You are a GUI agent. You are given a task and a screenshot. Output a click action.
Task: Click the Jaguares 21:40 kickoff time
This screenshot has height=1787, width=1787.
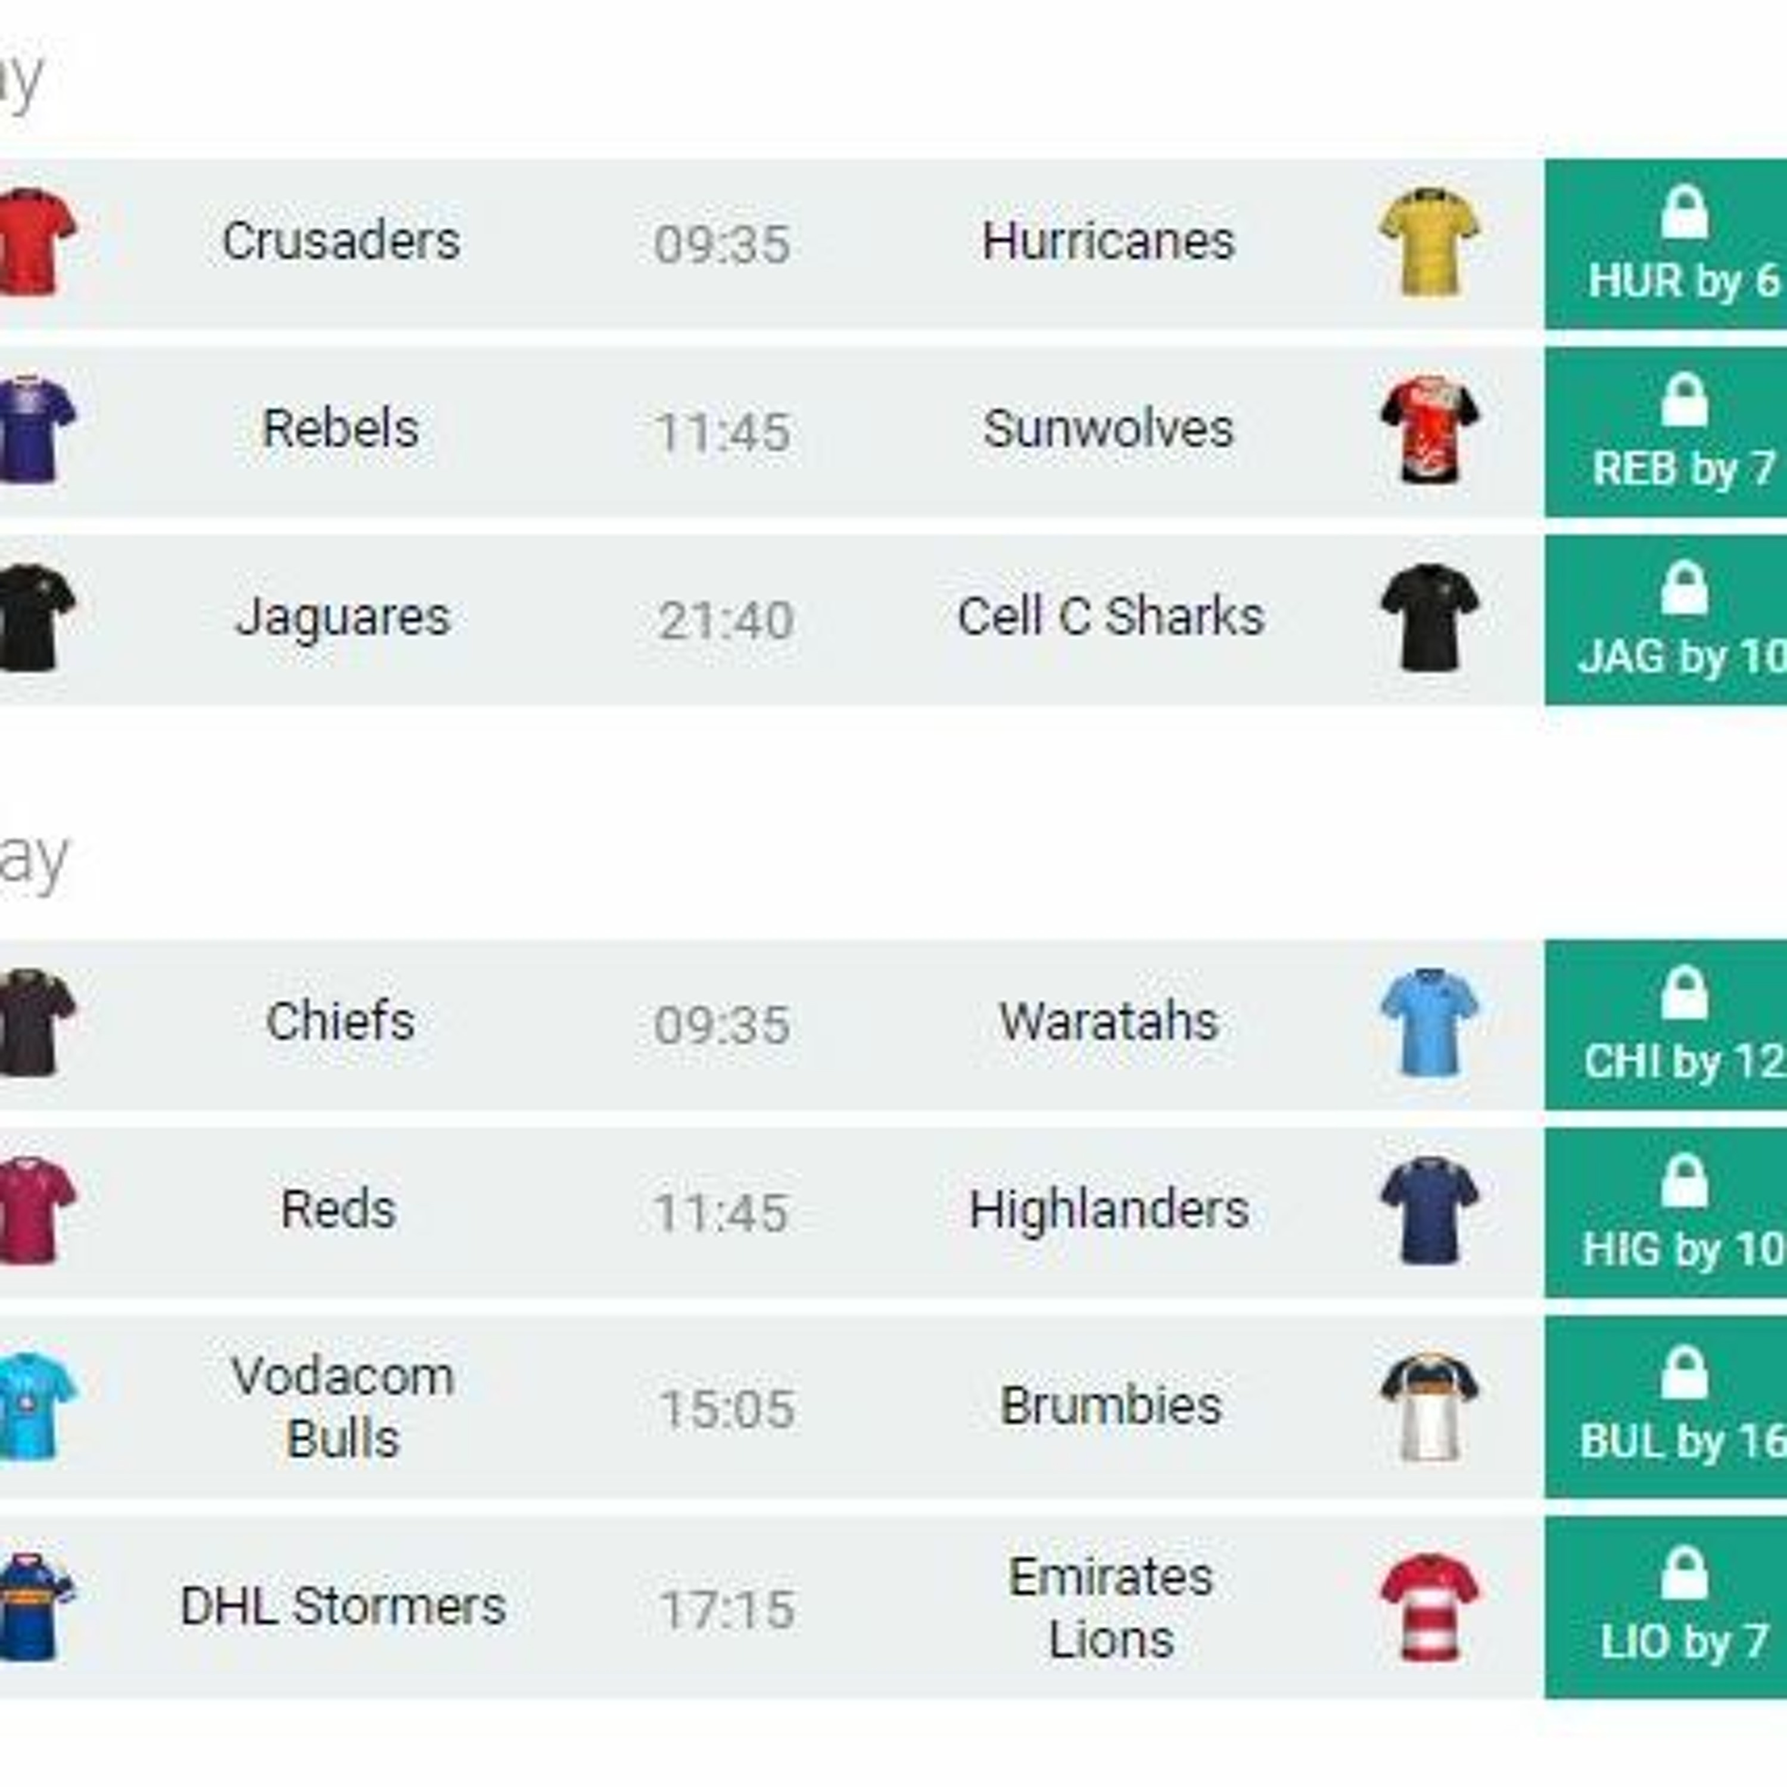coord(725,619)
